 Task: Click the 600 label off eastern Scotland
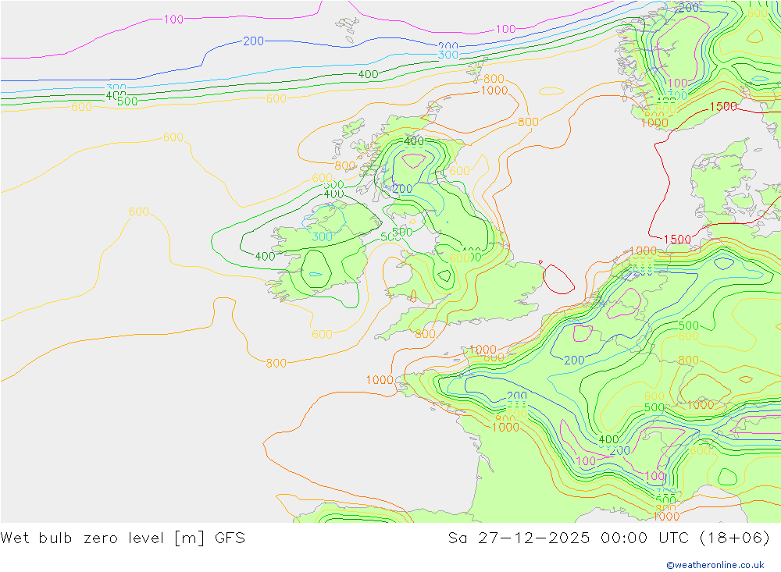[x=459, y=171]
